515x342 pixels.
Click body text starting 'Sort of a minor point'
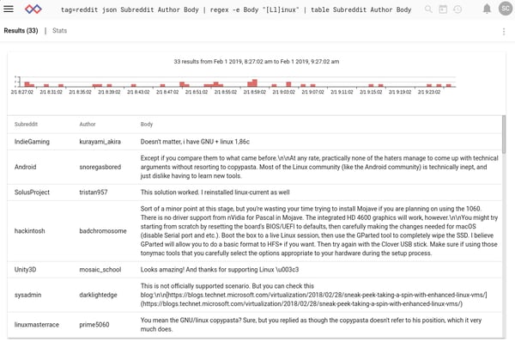click(x=319, y=231)
